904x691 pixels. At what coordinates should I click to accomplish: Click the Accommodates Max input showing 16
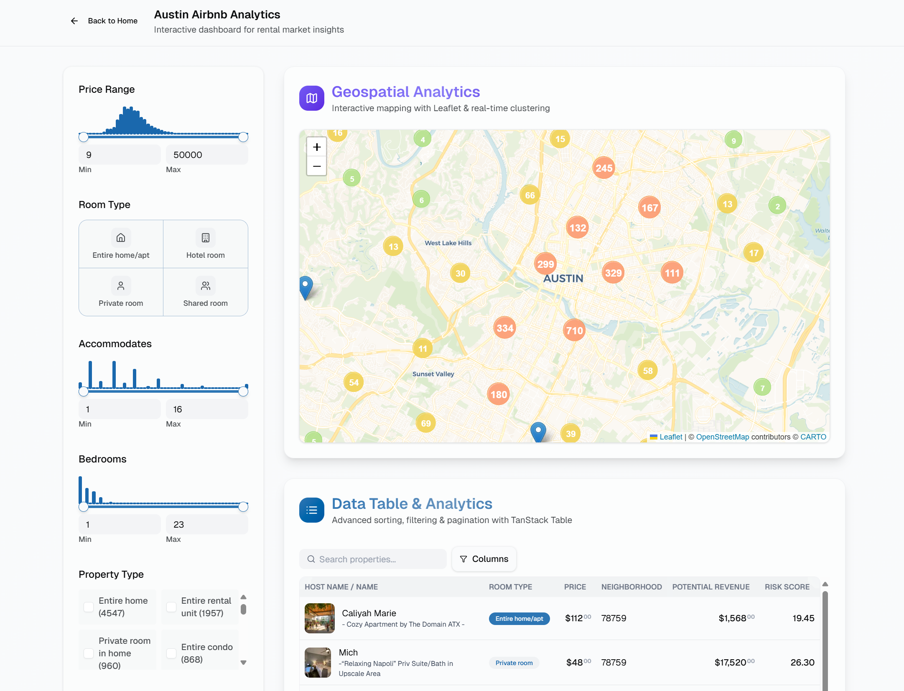207,409
